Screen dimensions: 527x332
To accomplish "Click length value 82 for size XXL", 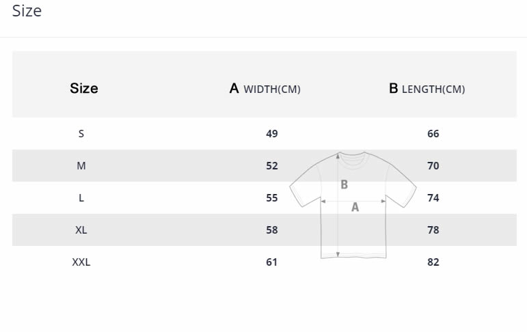I will (x=433, y=262).
